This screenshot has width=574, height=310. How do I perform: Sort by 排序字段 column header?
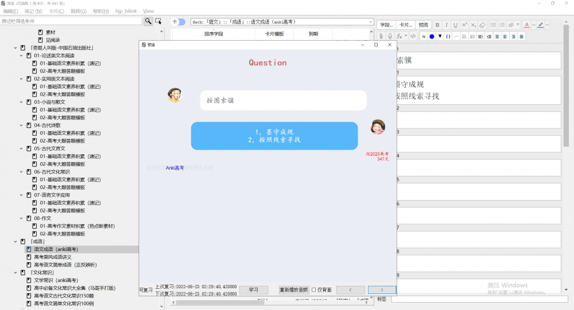click(214, 34)
